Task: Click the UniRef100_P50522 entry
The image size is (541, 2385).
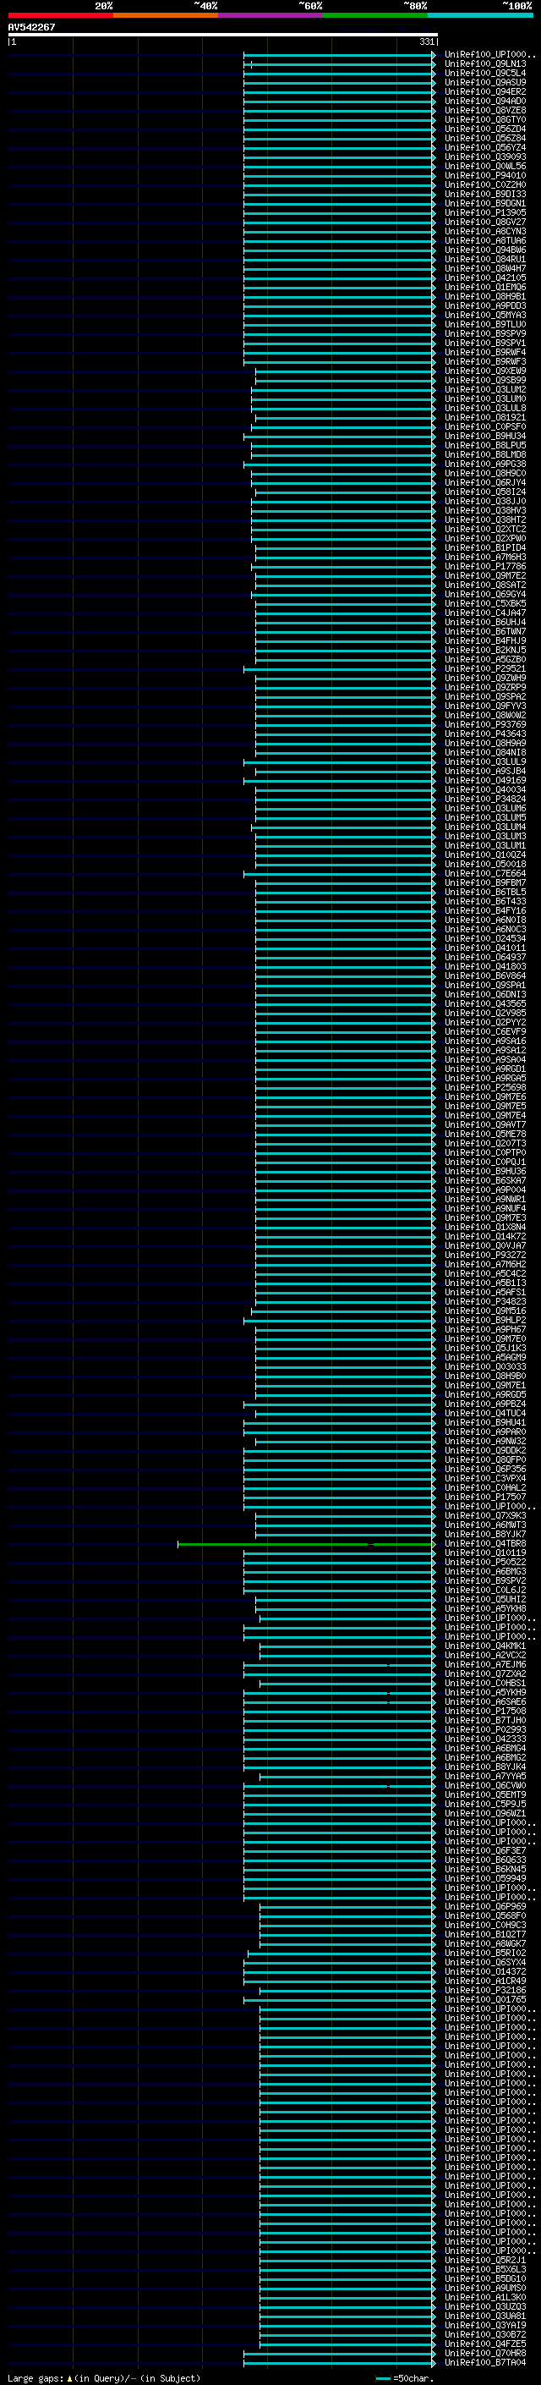Action: point(485,1562)
